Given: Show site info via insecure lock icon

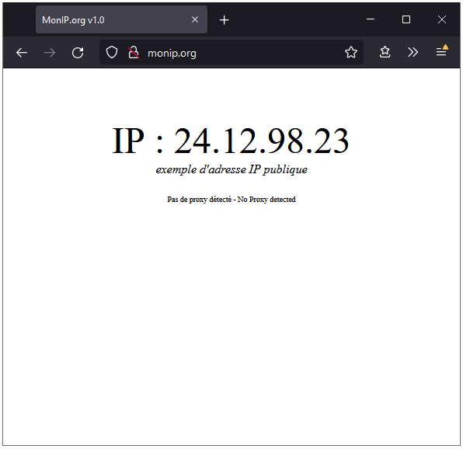Looking at the screenshot, I should click(133, 53).
